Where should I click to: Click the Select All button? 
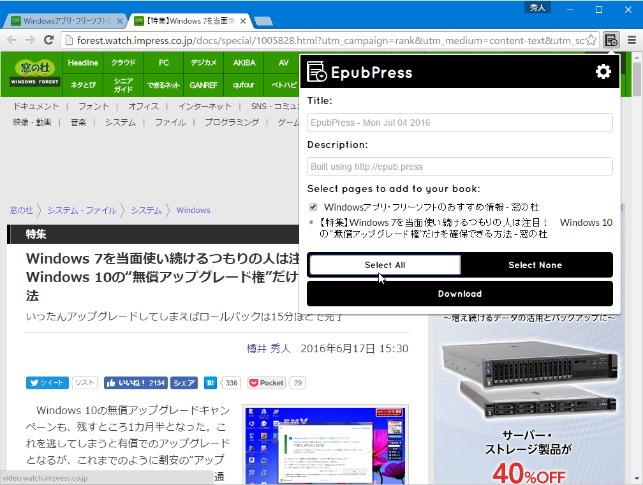coord(385,265)
